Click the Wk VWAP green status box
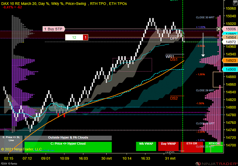The image size is (238, 166). (x=146, y=146)
